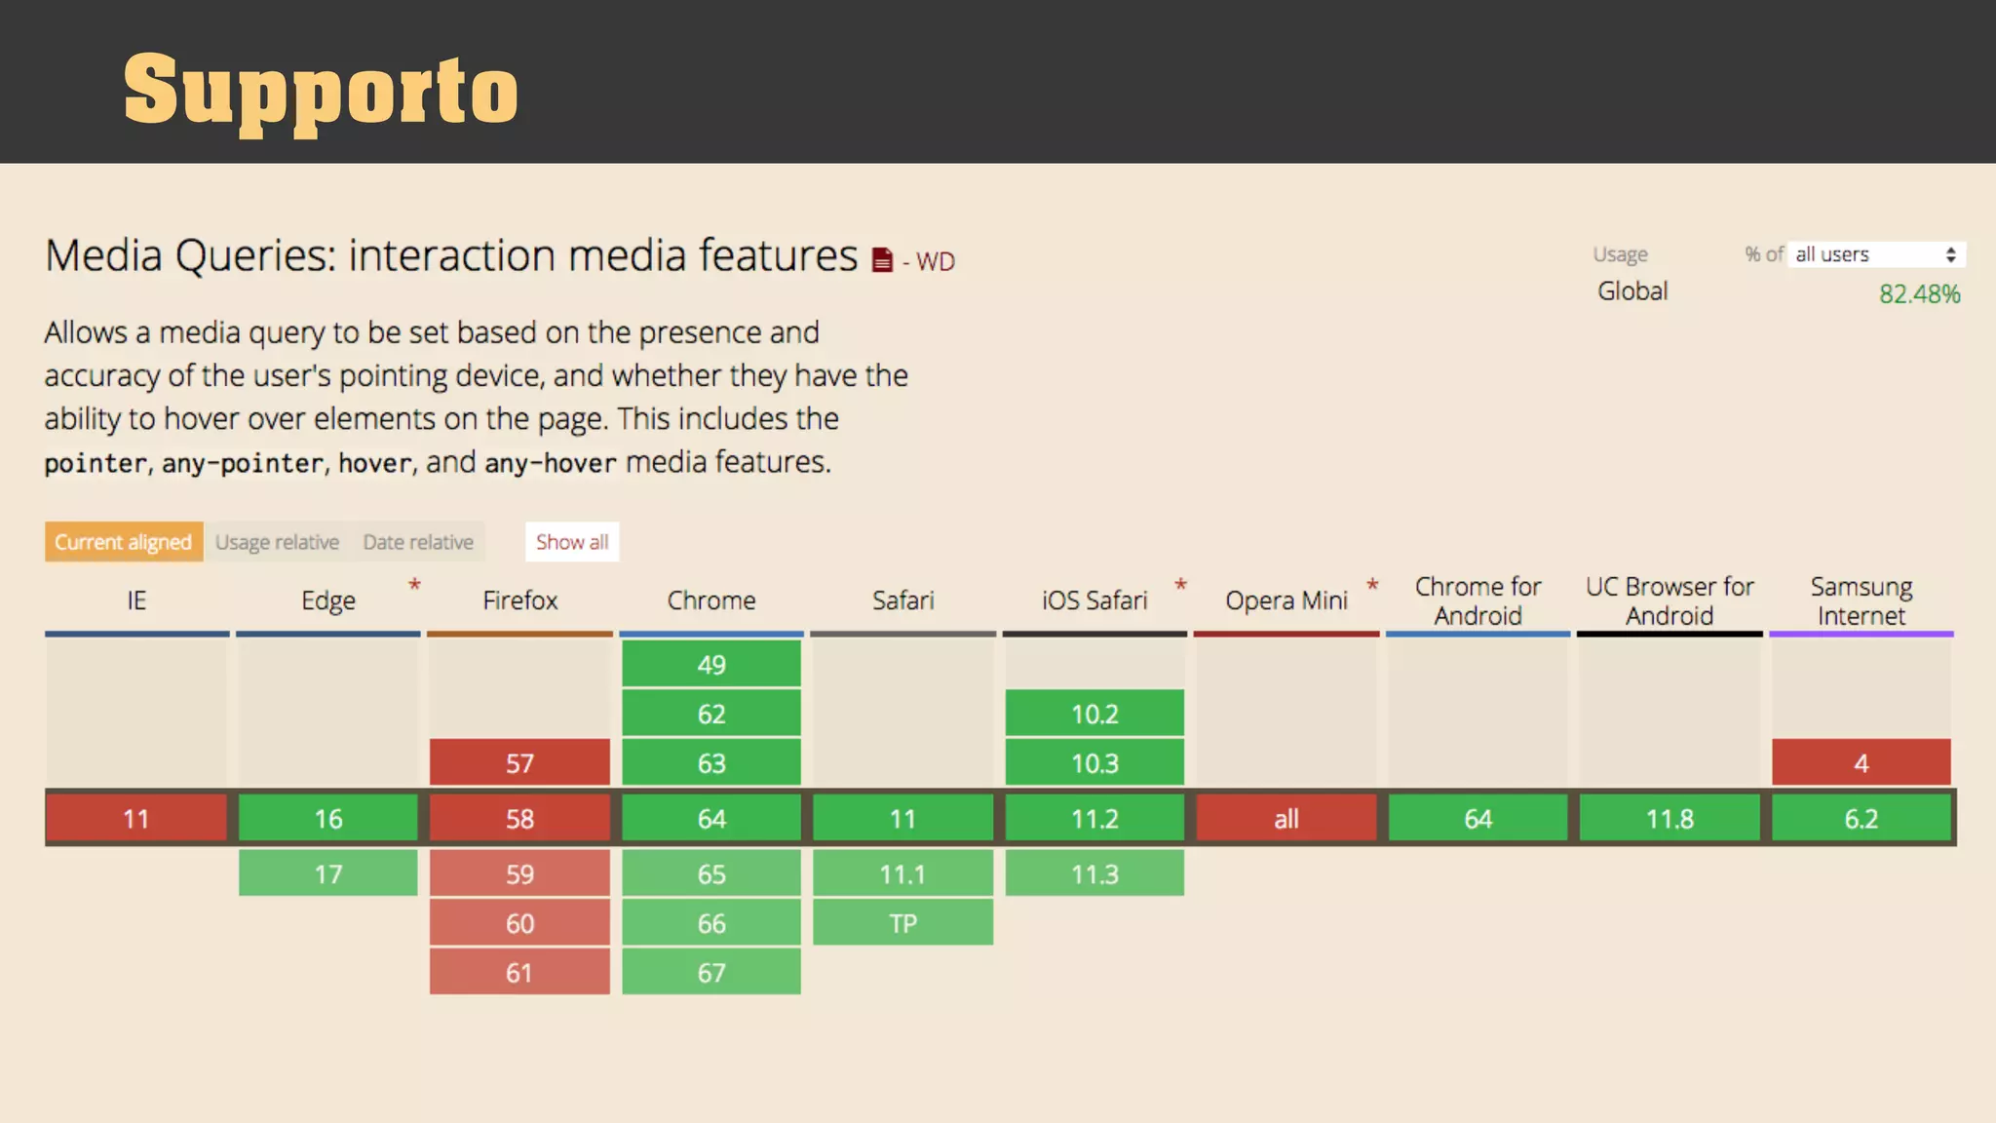Click the Show all button

pyautogui.click(x=572, y=542)
